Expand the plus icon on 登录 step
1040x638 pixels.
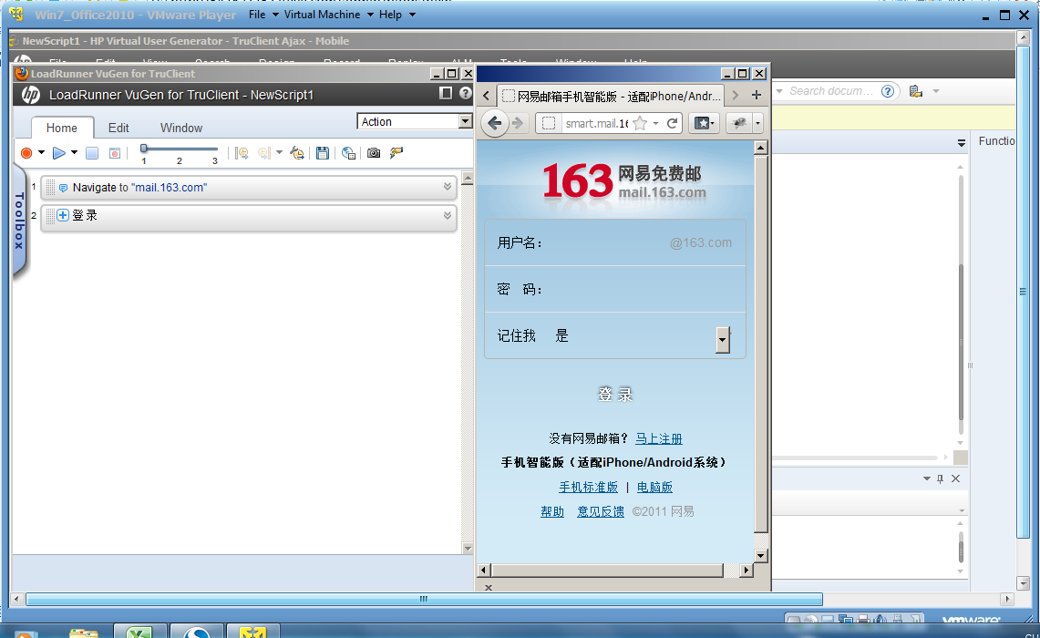coord(63,215)
